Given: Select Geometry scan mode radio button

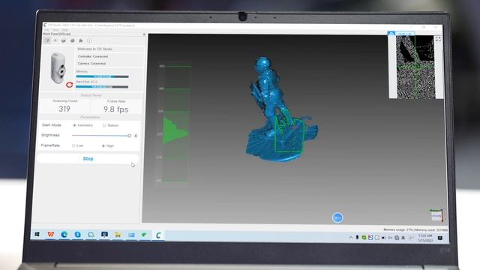Looking at the screenshot, I should (74, 125).
